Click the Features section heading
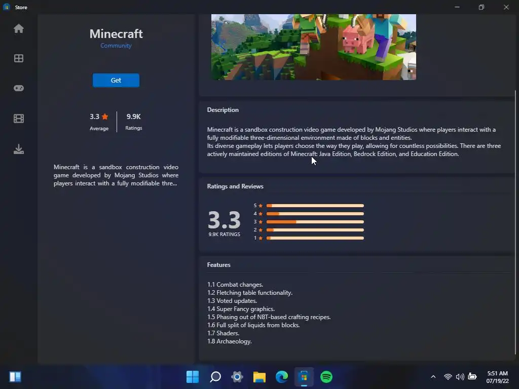519x389 pixels. pyautogui.click(x=218, y=264)
